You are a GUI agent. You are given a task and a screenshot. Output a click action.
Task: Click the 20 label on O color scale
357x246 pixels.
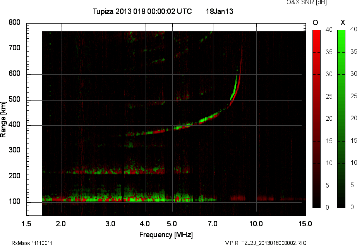tap(329, 118)
